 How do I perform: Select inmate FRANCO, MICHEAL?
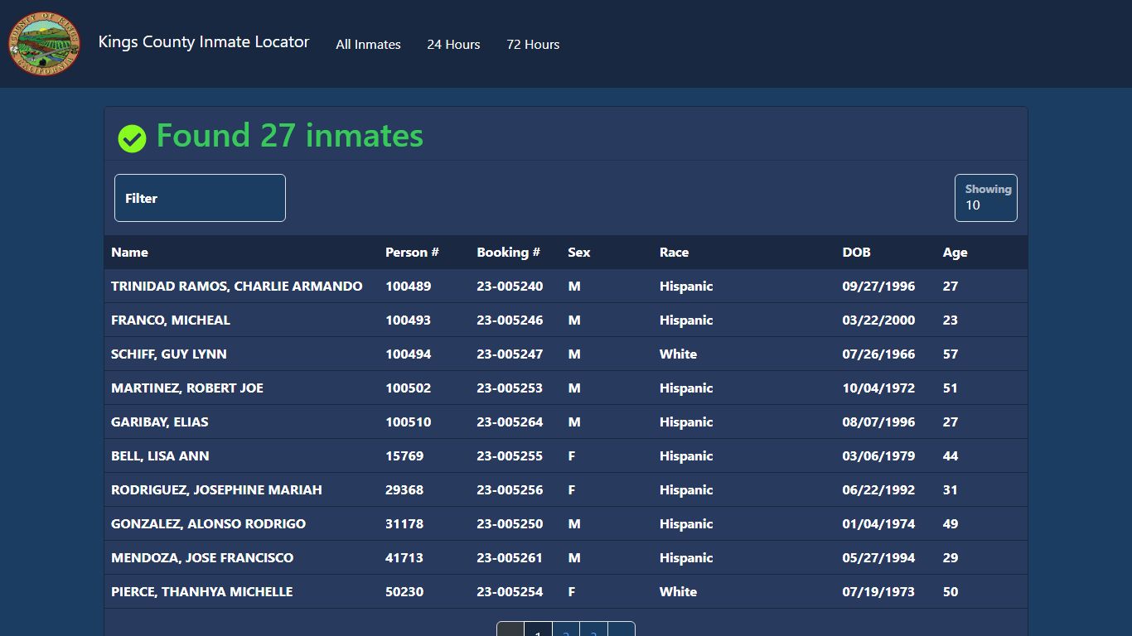pos(171,320)
